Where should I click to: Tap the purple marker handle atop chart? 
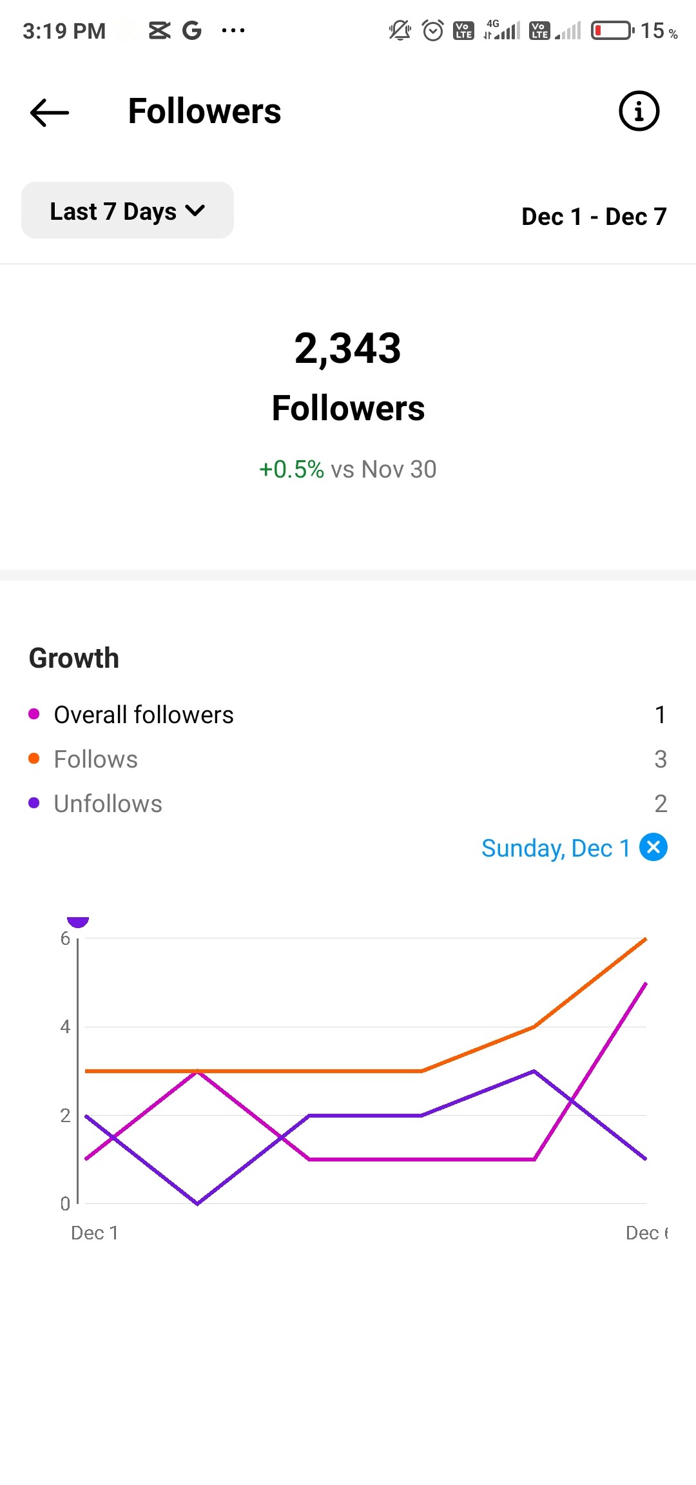[78, 922]
